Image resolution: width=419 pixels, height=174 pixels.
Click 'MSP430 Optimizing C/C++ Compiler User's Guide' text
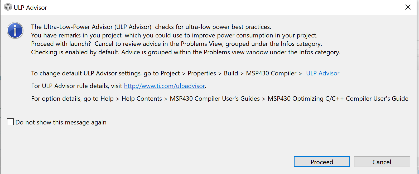coord(338,99)
